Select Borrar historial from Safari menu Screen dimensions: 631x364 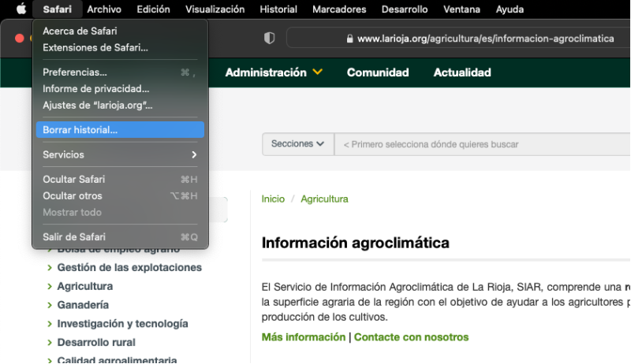pos(80,130)
